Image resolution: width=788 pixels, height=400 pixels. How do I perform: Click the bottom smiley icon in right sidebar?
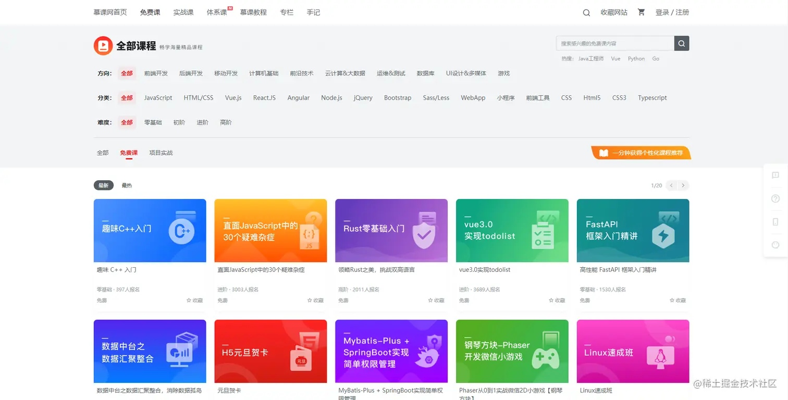coord(775,245)
